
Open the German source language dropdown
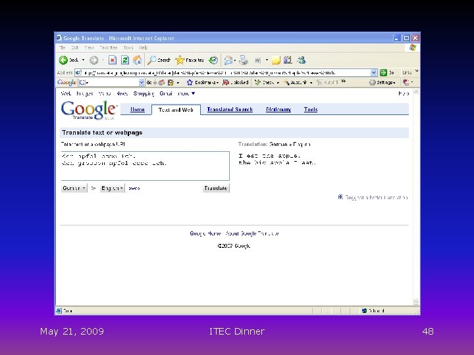tap(74, 188)
